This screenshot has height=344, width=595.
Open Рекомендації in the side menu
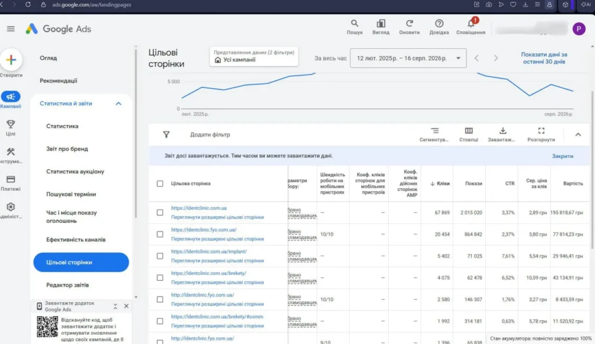59,81
